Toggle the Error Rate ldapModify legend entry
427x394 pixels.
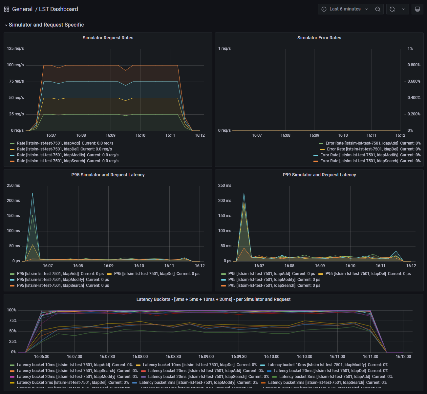[359, 155]
